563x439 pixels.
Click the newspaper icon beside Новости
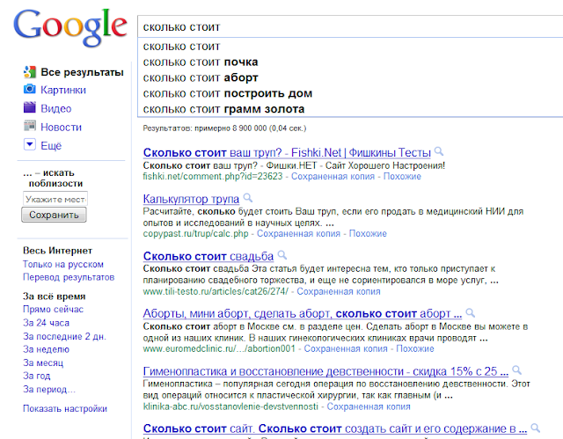(x=29, y=126)
